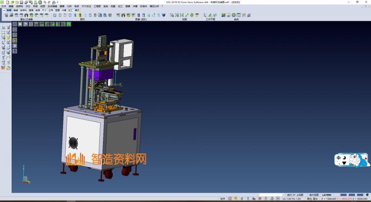
Task: Toggle the highlighted shading mode in 图形 group
Action: tap(79, 15)
